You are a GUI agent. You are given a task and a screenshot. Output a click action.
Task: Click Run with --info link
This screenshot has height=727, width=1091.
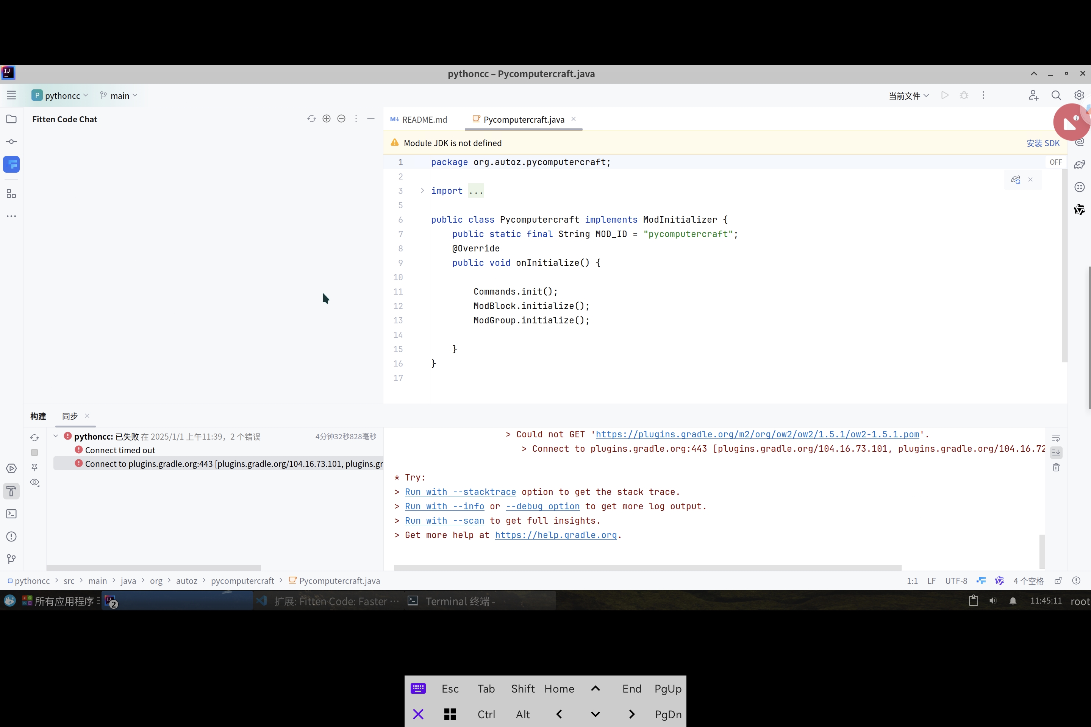coord(444,506)
